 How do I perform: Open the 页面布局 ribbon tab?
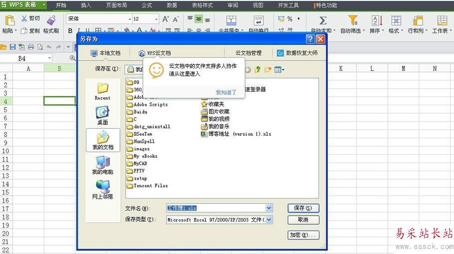tap(117, 5)
